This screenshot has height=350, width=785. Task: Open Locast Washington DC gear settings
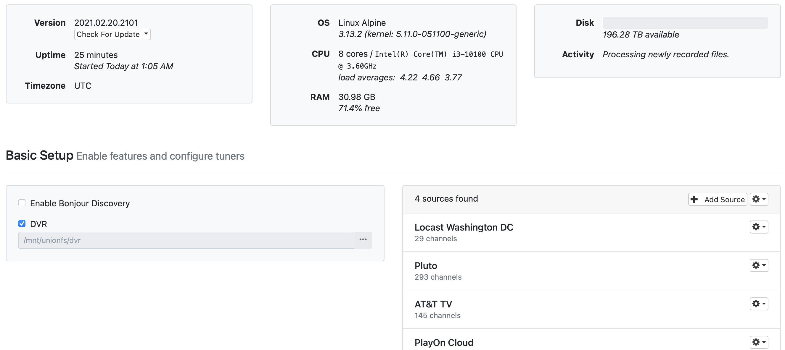(x=758, y=227)
